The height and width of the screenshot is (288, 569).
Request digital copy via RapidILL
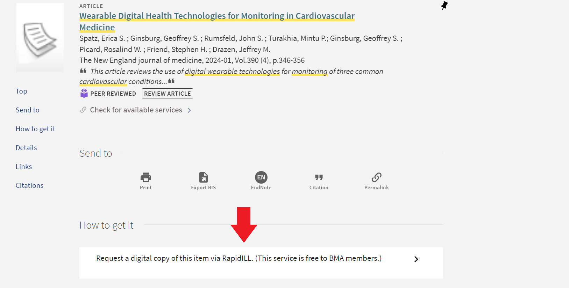239,258
